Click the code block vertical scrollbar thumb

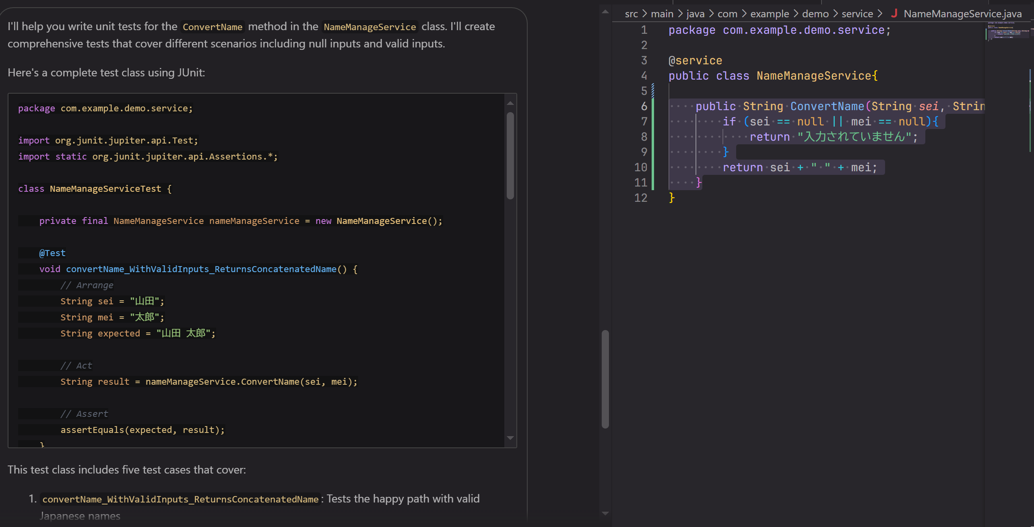tap(510, 156)
